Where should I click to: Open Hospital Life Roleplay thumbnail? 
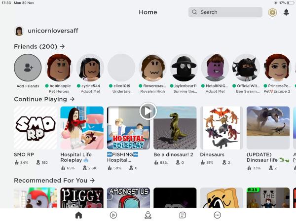82,128
